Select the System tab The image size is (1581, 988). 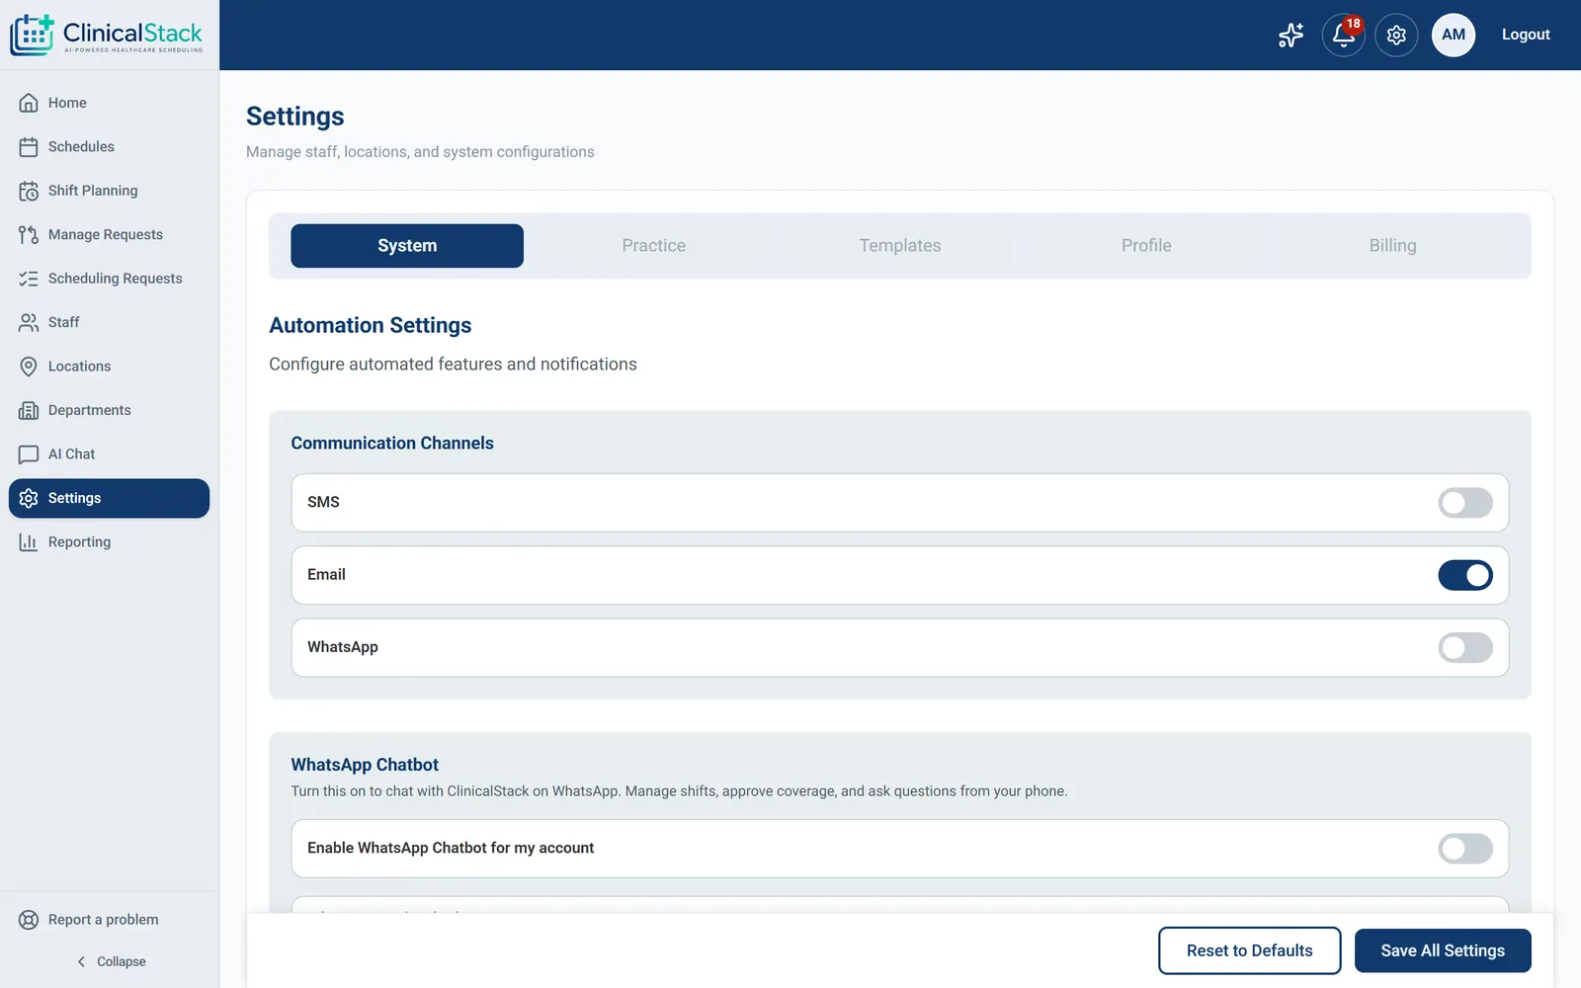(407, 246)
